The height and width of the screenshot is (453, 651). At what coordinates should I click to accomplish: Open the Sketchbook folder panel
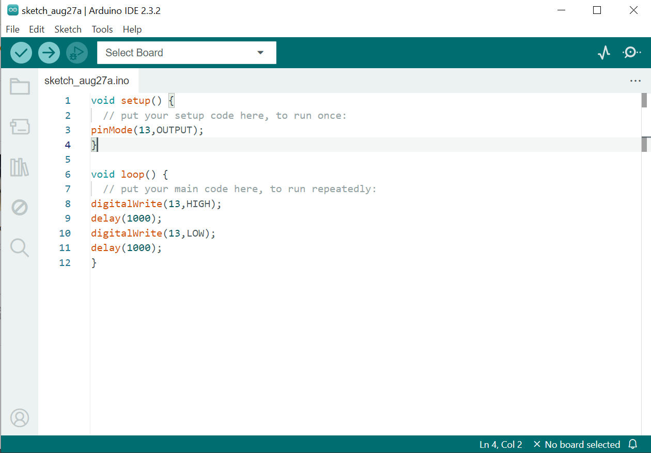pyautogui.click(x=20, y=86)
